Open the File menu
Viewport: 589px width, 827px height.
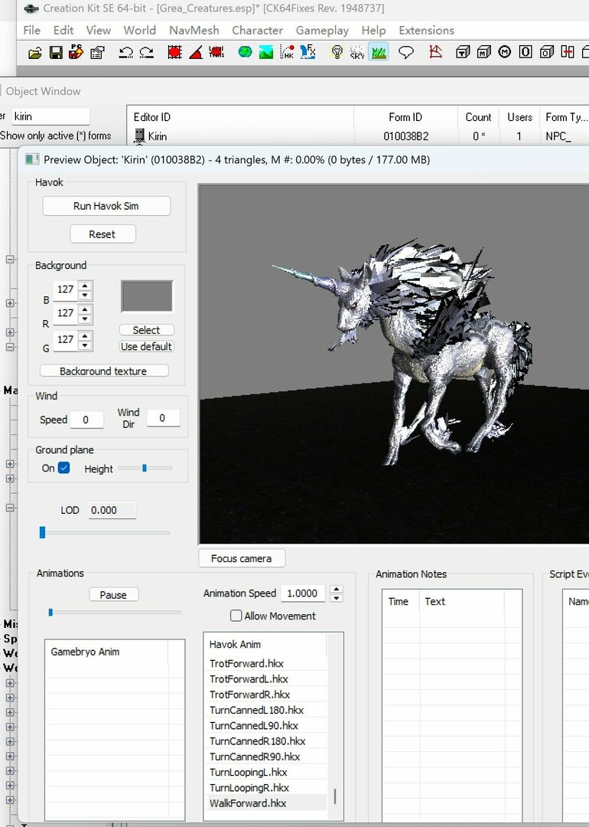pos(31,31)
